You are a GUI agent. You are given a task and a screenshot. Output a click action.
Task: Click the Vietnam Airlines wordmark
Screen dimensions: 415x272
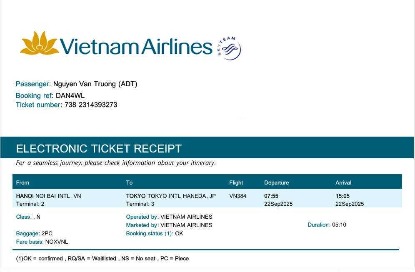136,47
